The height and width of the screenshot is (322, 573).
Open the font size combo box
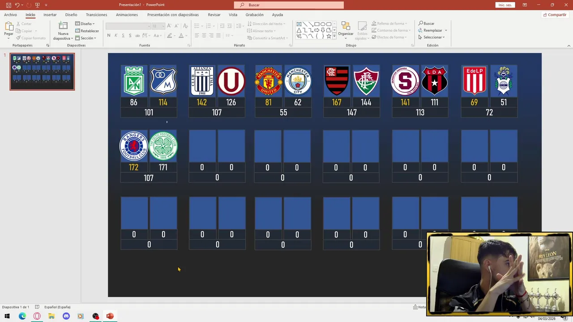[x=158, y=26]
